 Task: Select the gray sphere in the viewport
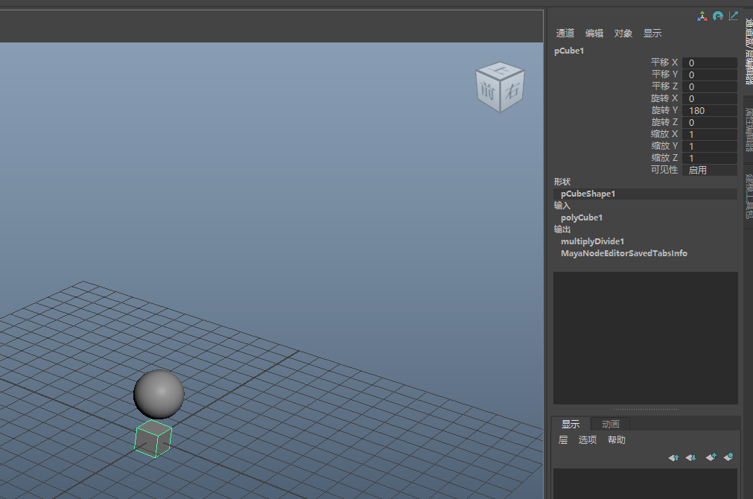(159, 394)
